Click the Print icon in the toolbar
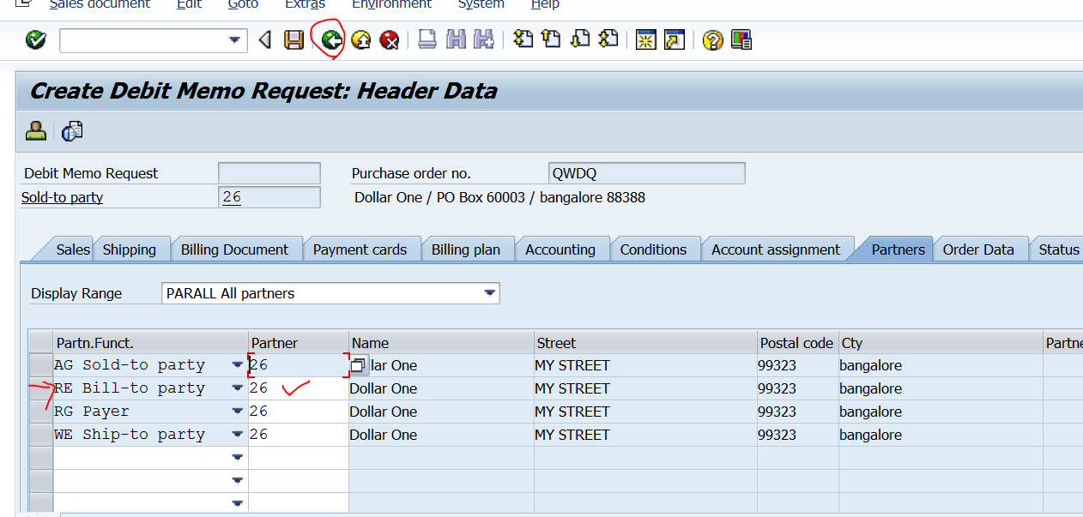The image size is (1083, 517). point(427,39)
